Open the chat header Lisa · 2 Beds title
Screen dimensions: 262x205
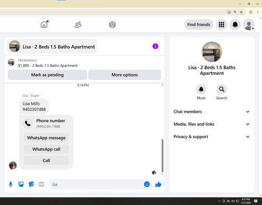[x=52, y=47]
